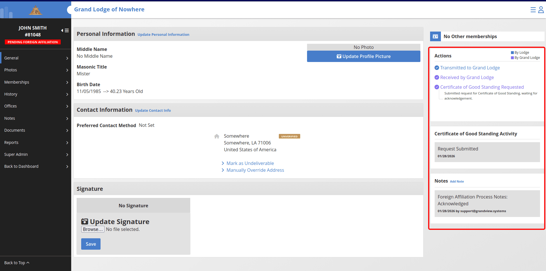Click the JOHN SMITH member name

click(x=33, y=28)
